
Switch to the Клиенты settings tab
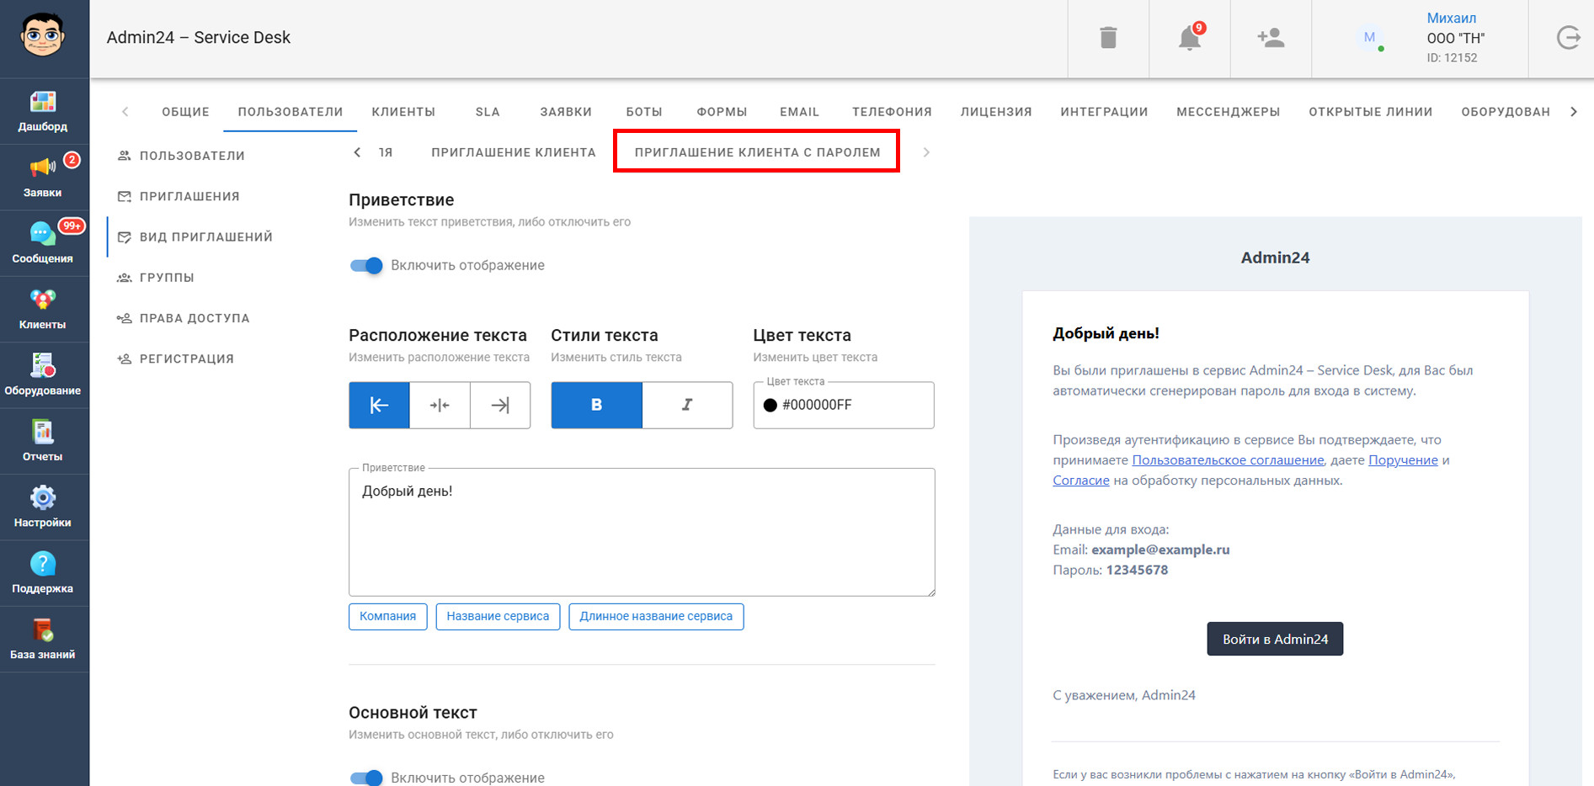tap(403, 112)
